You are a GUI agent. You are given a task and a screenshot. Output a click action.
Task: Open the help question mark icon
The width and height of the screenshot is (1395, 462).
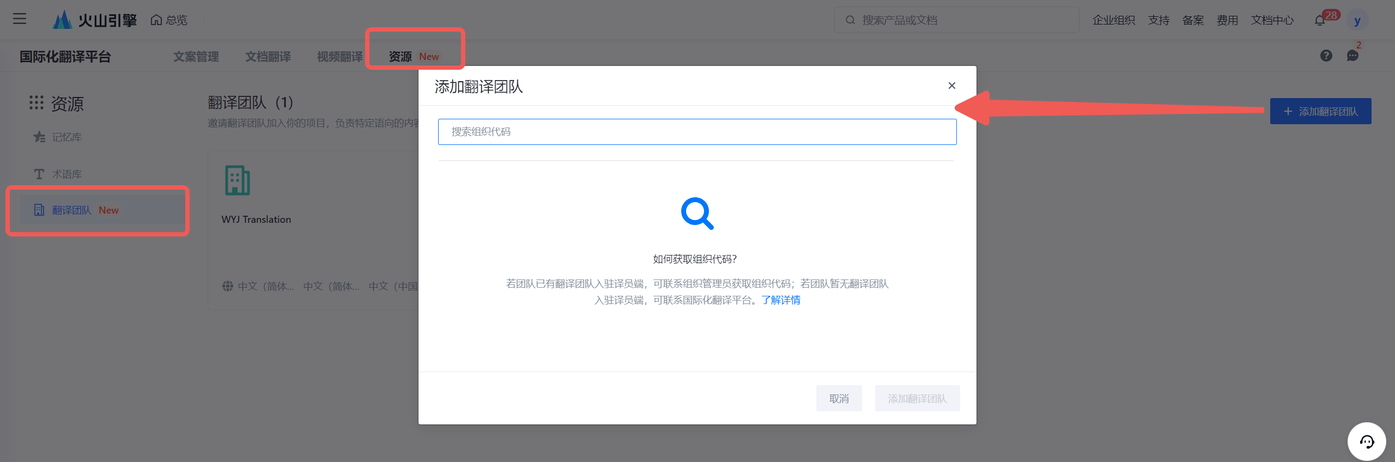coord(1326,56)
